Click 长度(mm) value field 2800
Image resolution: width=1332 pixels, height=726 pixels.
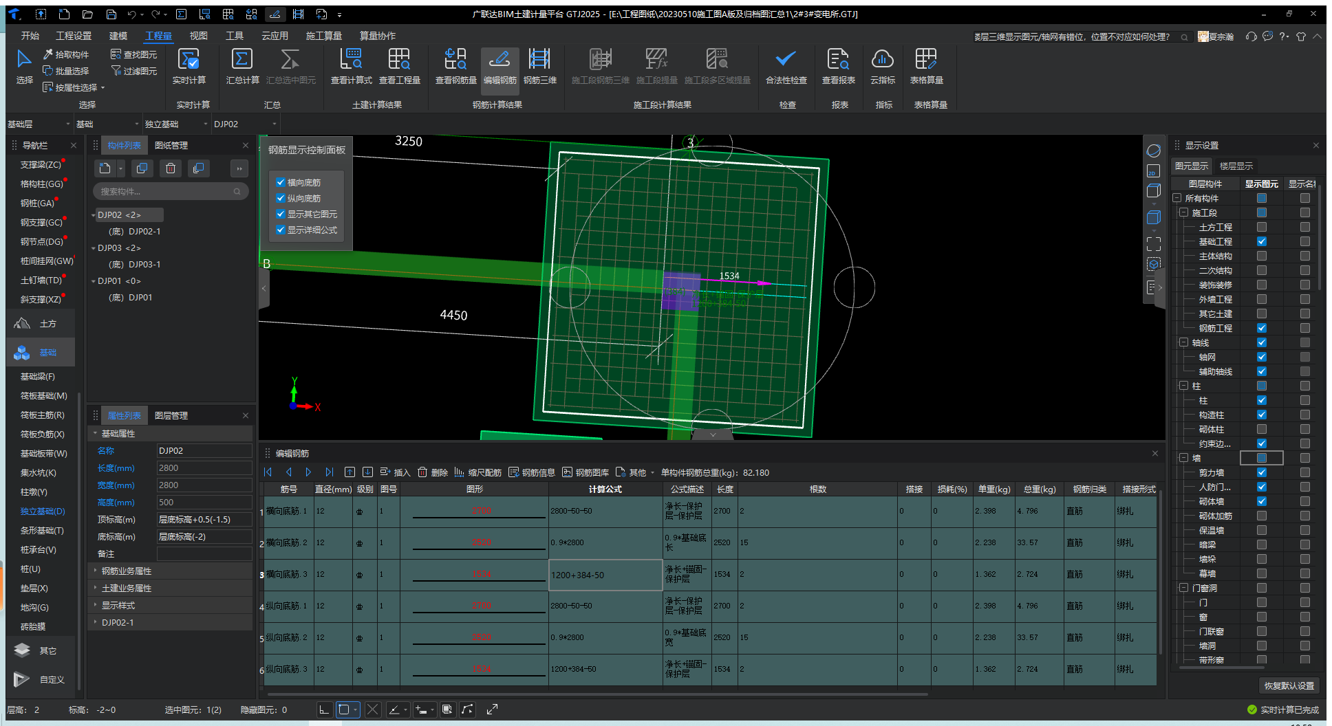point(204,467)
